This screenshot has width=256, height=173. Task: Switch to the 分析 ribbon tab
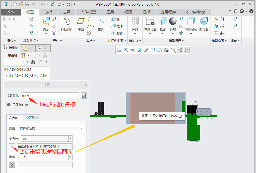[x=48, y=12]
